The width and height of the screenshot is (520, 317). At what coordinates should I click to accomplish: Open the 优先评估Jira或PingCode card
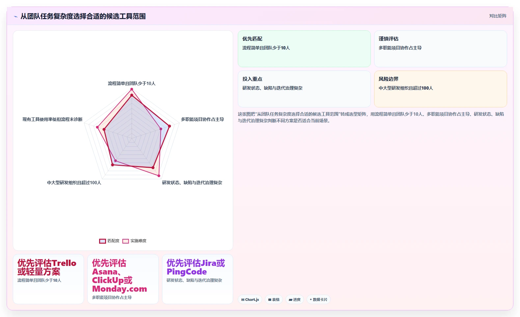click(198, 279)
